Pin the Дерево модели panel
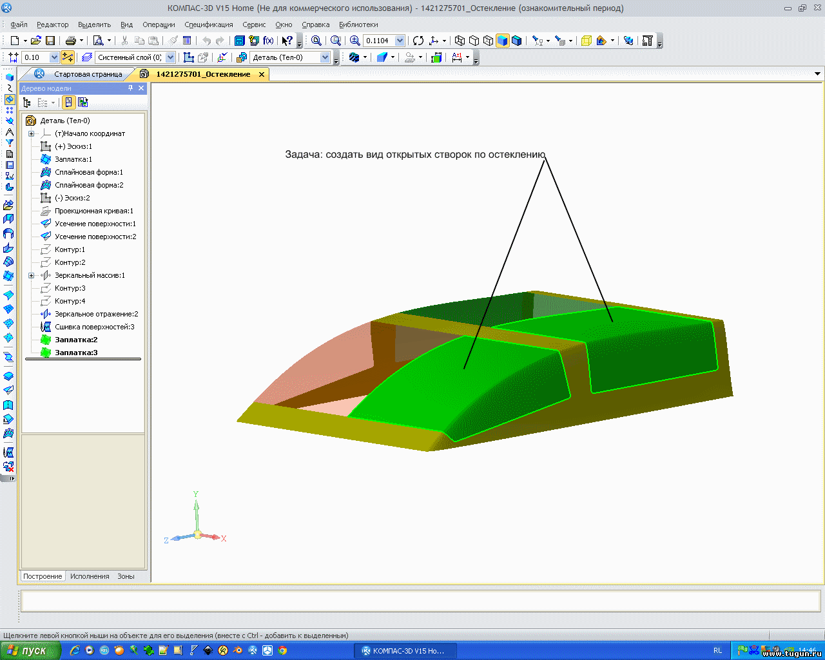This screenshot has width=825, height=660. (x=131, y=88)
